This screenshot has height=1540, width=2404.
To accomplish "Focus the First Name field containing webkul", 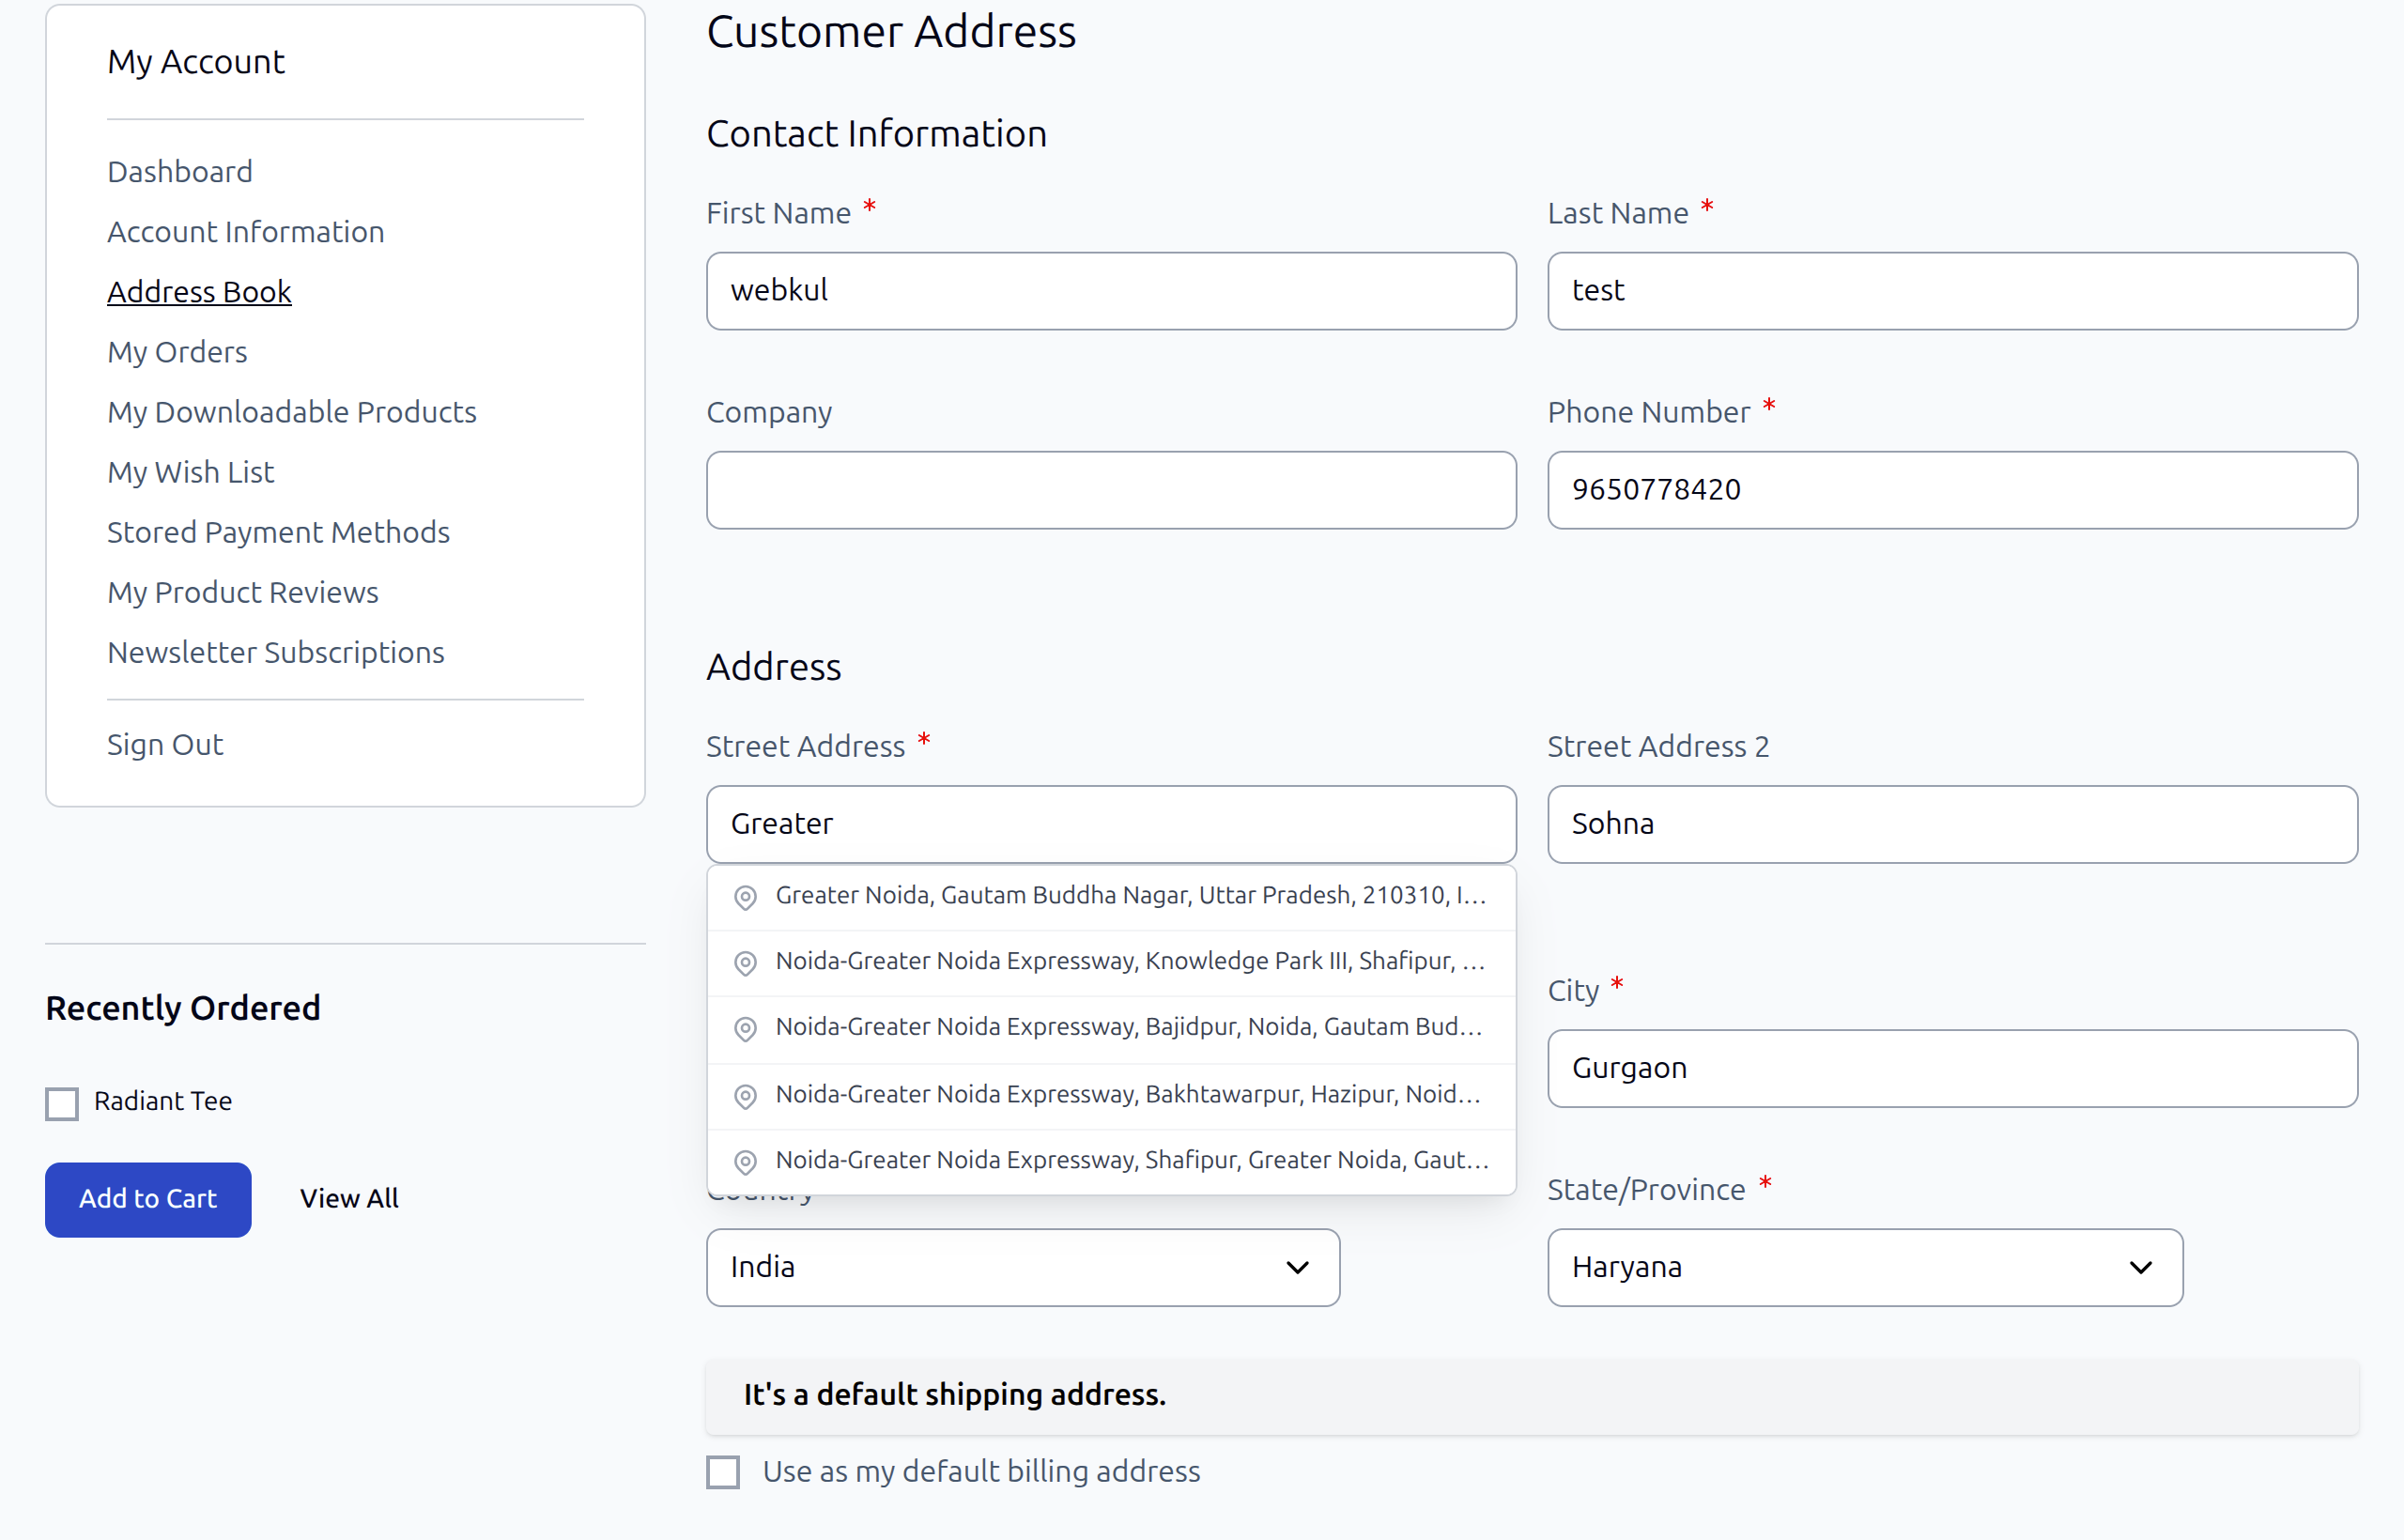I will click(1111, 291).
